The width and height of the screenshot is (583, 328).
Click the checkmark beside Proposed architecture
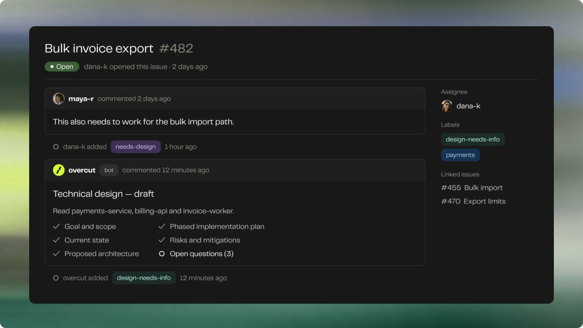point(56,253)
